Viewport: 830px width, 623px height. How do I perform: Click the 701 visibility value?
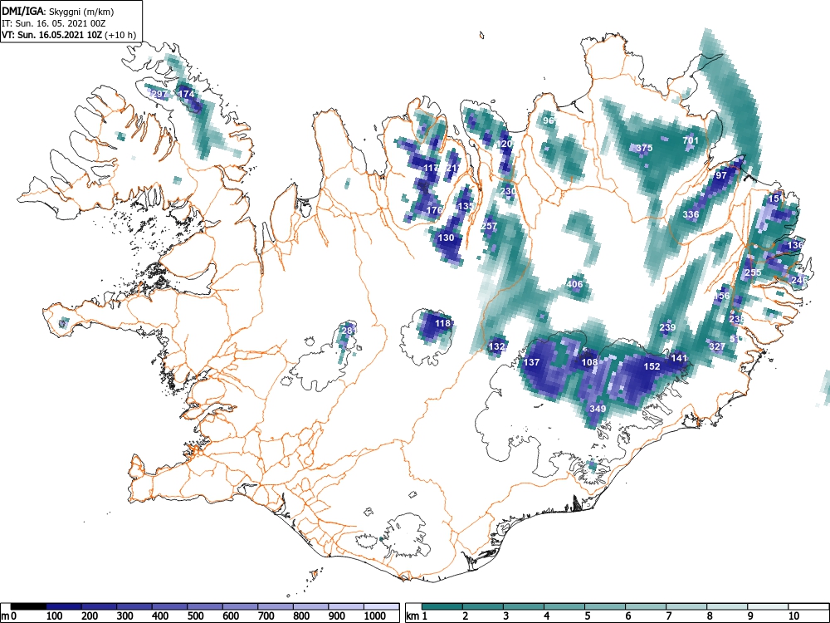point(691,140)
